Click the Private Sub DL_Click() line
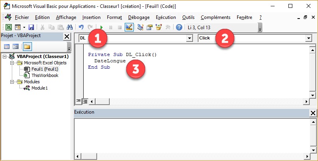The height and width of the screenshot is (161, 318). tap(122, 54)
